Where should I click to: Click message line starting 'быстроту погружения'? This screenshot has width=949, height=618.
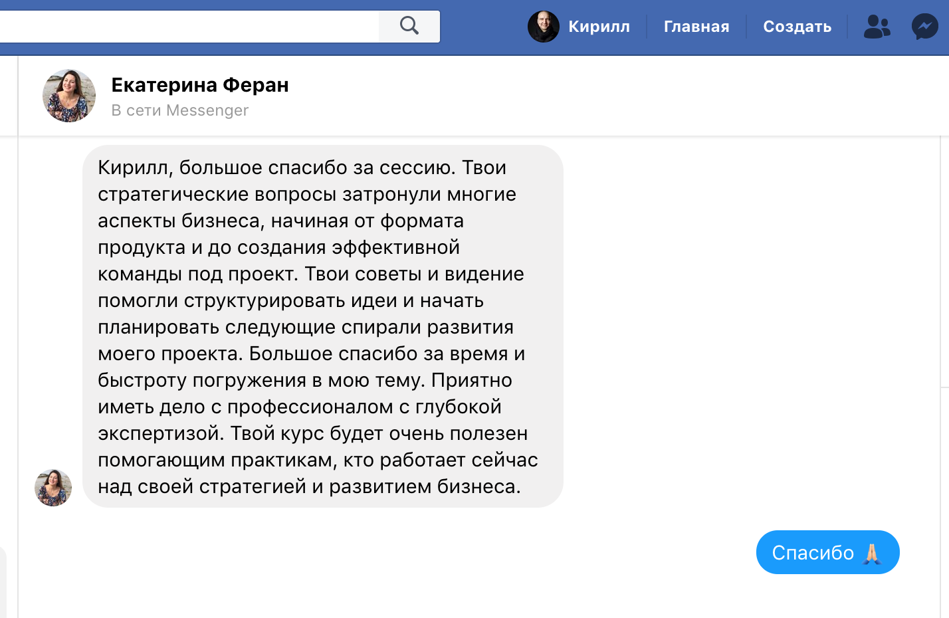click(305, 380)
